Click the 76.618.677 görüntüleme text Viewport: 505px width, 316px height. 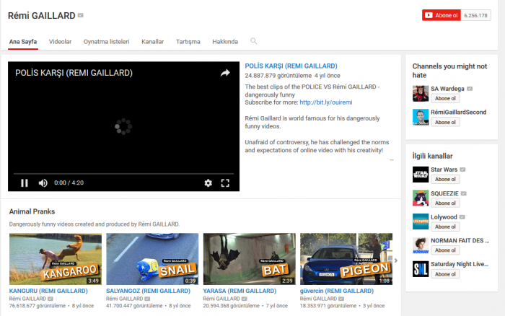click(x=38, y=306)
